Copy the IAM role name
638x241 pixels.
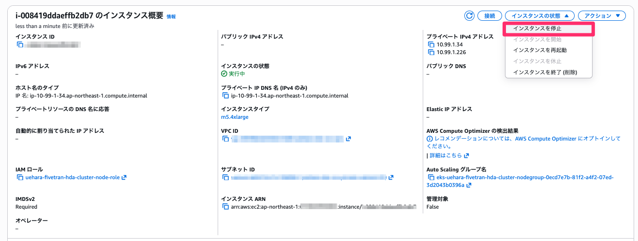pyautogui.click(x=20, y=177)
